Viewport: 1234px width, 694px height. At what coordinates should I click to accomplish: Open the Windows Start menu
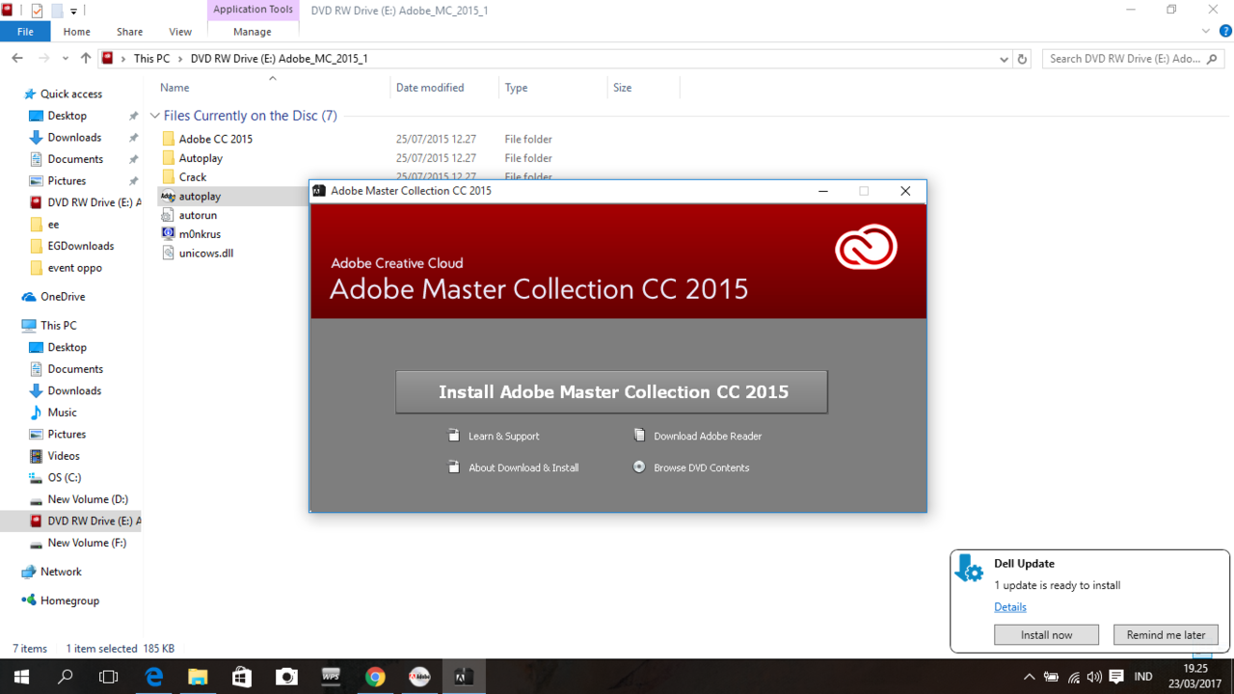(x=21, y=677)
